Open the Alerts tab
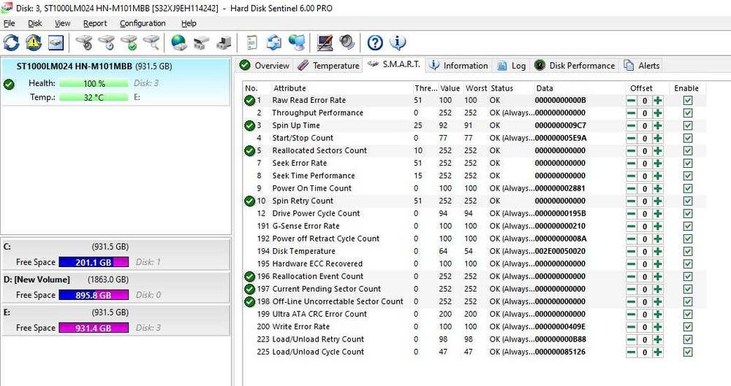The image size is (731, 386). point(642,66)
